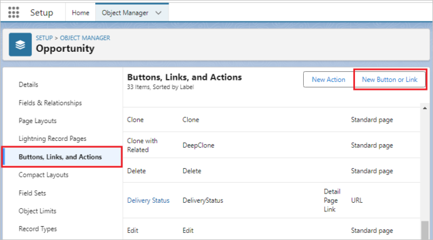Click the URL content source cell
The image size is (433, 240).
coord(356,200)
